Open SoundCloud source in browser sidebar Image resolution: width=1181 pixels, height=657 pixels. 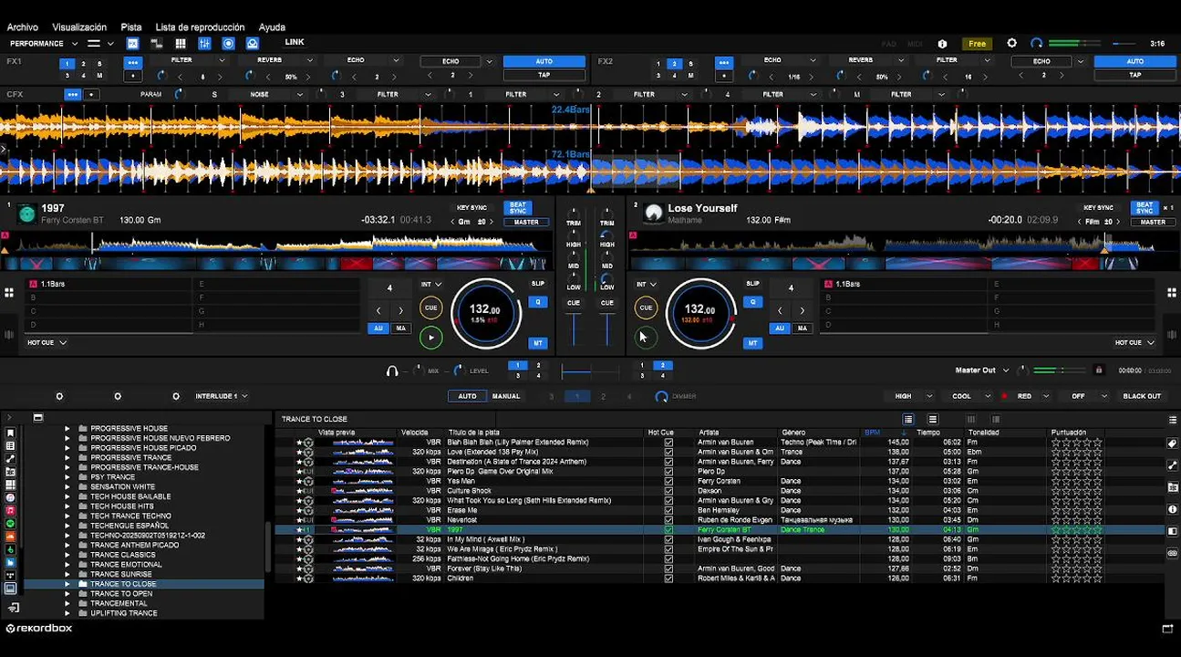click(10, 537)
